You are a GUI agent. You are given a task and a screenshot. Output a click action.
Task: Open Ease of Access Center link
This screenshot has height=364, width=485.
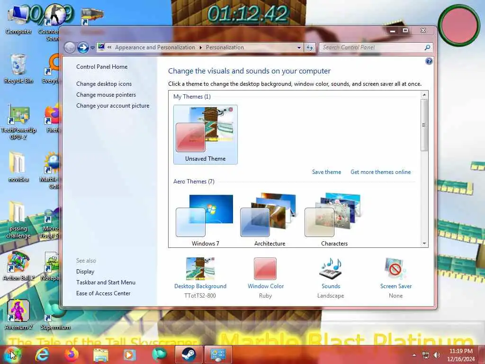click(x=103, y=293)
